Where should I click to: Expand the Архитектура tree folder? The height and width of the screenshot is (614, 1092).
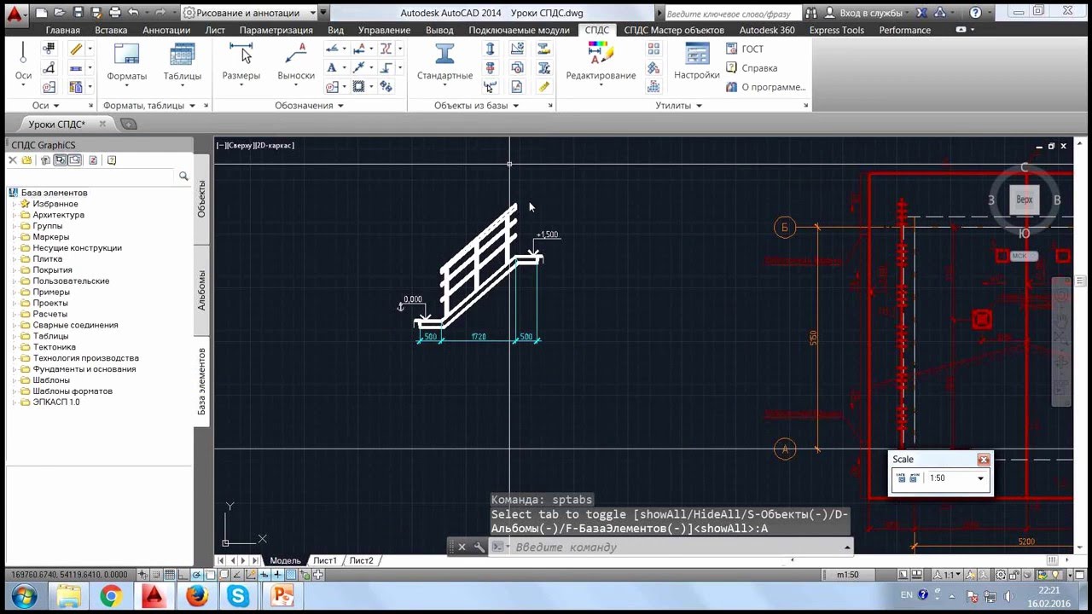[x=15, y=215]
